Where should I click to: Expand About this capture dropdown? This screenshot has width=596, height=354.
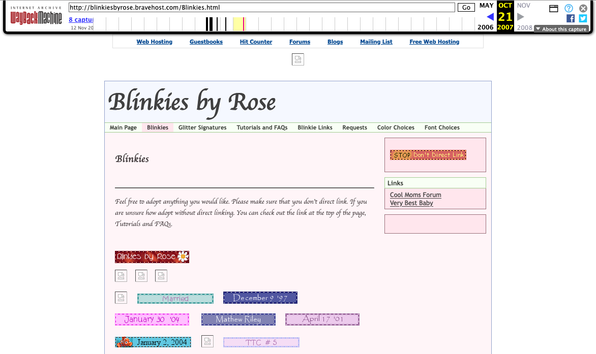click(561, 29)
